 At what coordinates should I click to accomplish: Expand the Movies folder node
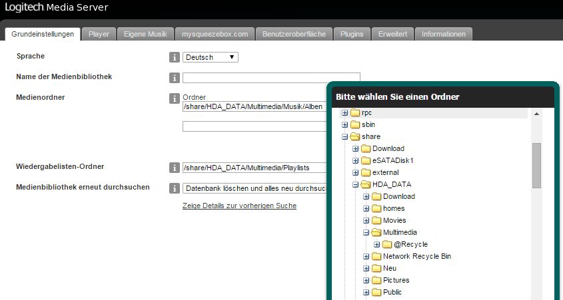366,220
